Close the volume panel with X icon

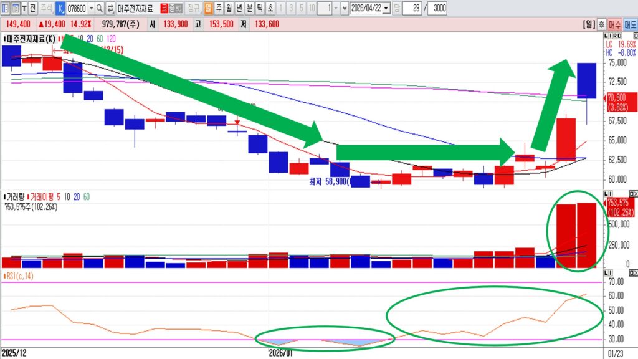click(x=633, y=194)
